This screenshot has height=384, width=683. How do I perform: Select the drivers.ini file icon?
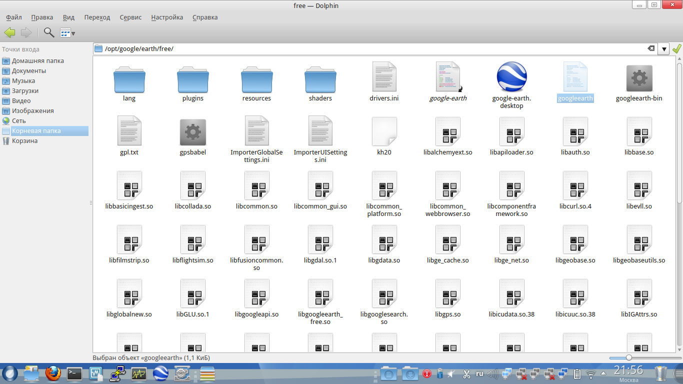[384, 77]
